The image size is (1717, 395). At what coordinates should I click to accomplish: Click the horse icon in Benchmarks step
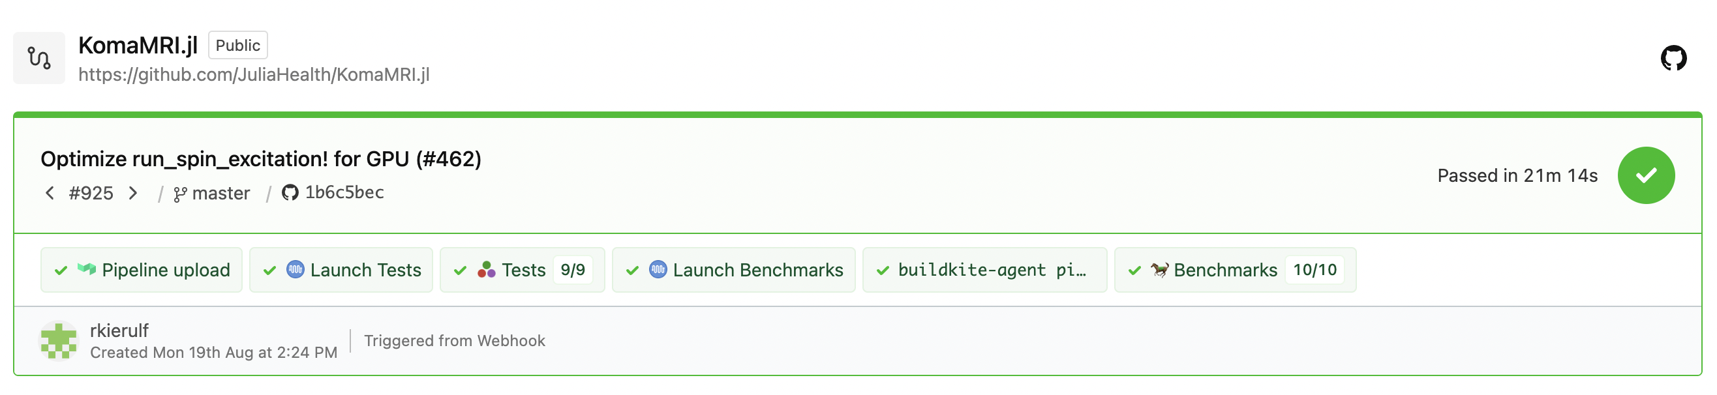[x=1159, y=270]
